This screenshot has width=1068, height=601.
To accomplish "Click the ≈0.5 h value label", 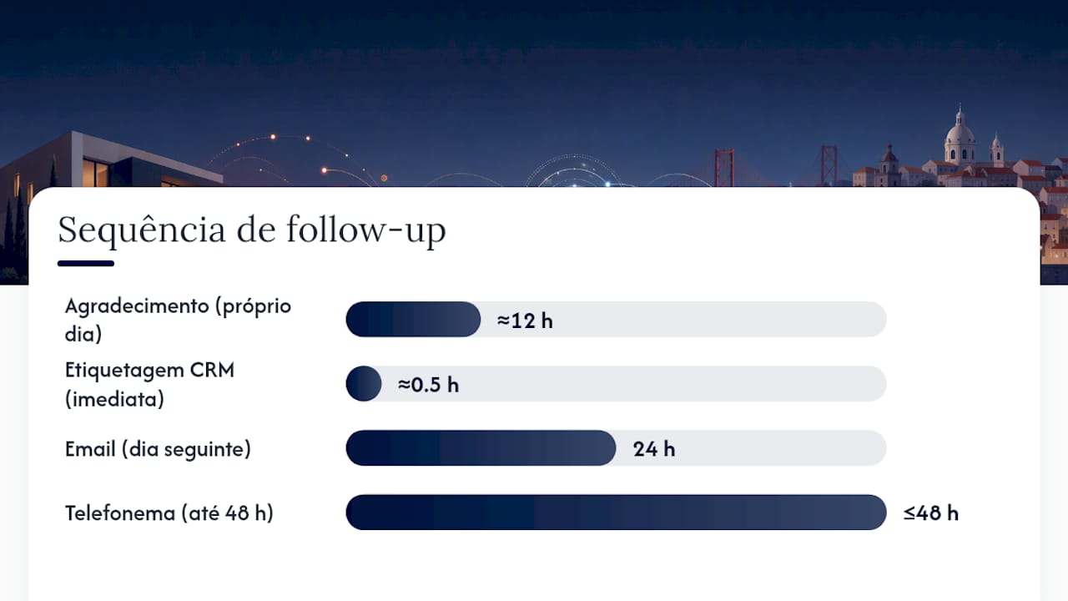I will click(x=428, y=385).
